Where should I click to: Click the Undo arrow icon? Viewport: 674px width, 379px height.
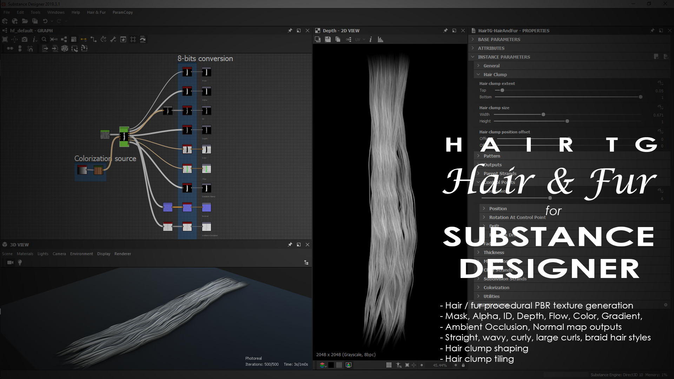45,21
